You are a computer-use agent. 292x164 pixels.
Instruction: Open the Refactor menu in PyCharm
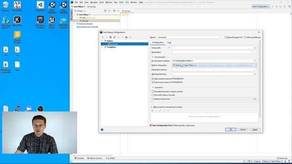coord(109,2)
